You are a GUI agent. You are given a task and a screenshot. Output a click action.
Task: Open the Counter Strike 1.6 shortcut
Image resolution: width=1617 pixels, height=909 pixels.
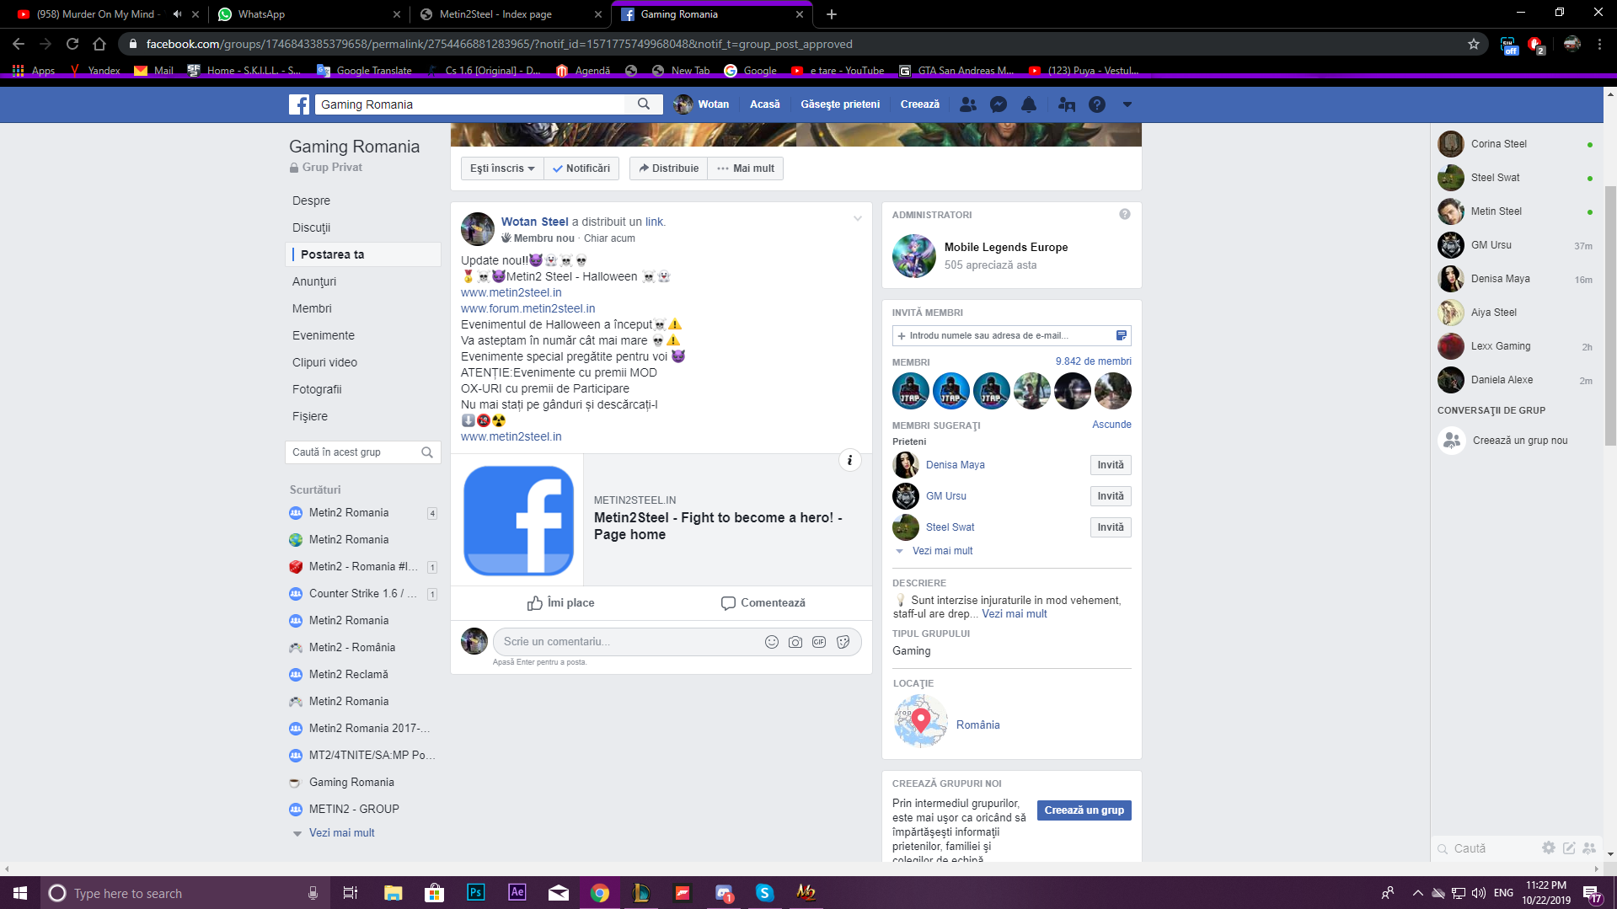(x=363, y=594)
